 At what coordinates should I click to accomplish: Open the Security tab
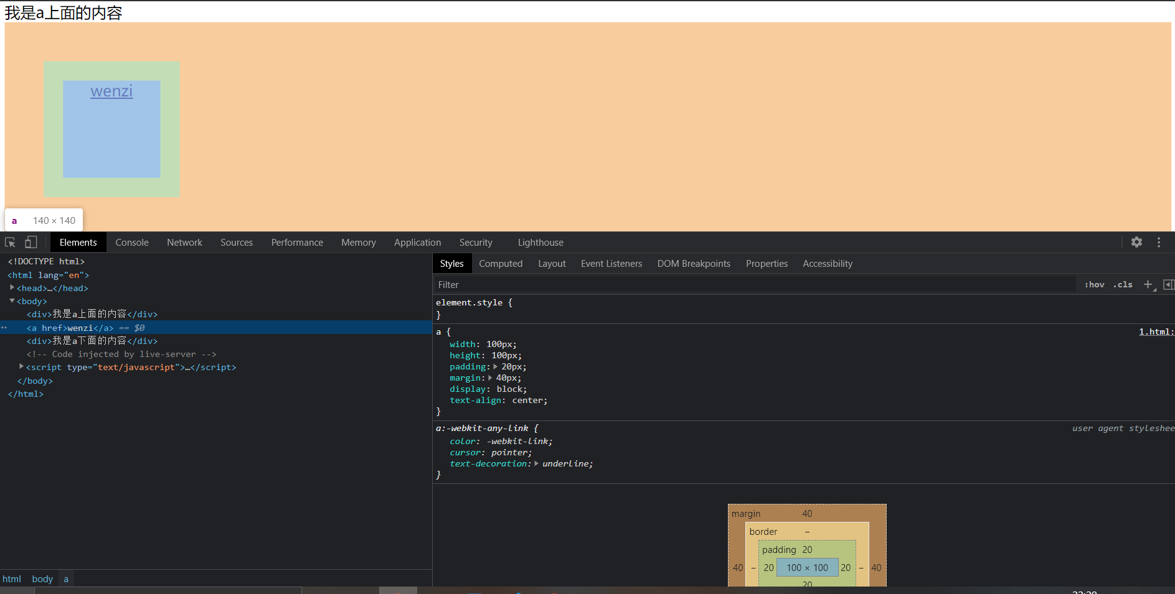(476, 243)
